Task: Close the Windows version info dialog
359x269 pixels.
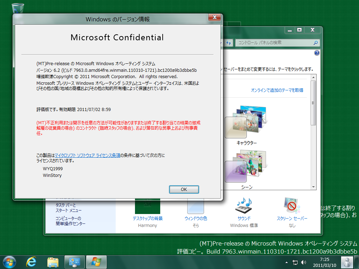Action: 215,18
